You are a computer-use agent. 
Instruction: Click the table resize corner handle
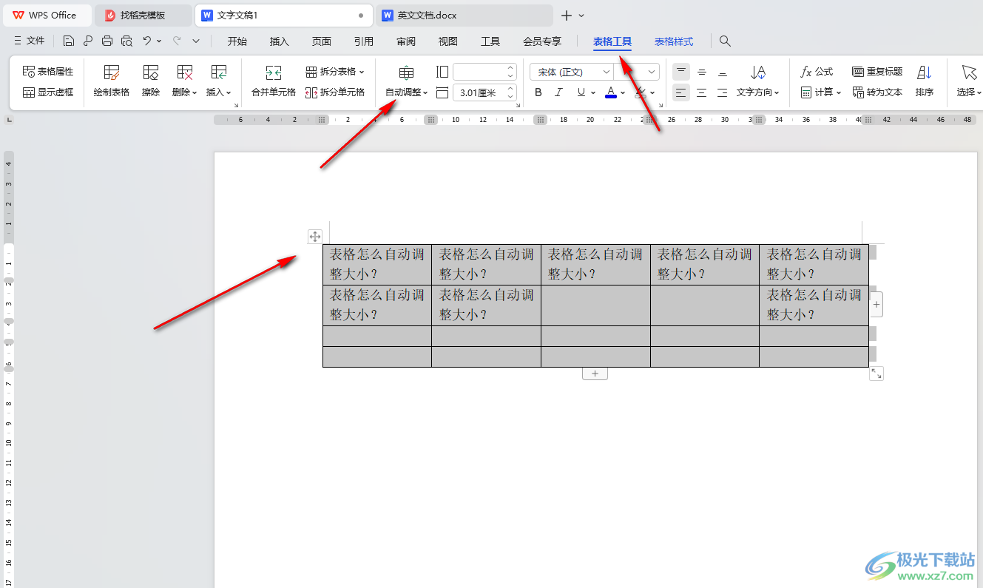click(x=876, y=374)
